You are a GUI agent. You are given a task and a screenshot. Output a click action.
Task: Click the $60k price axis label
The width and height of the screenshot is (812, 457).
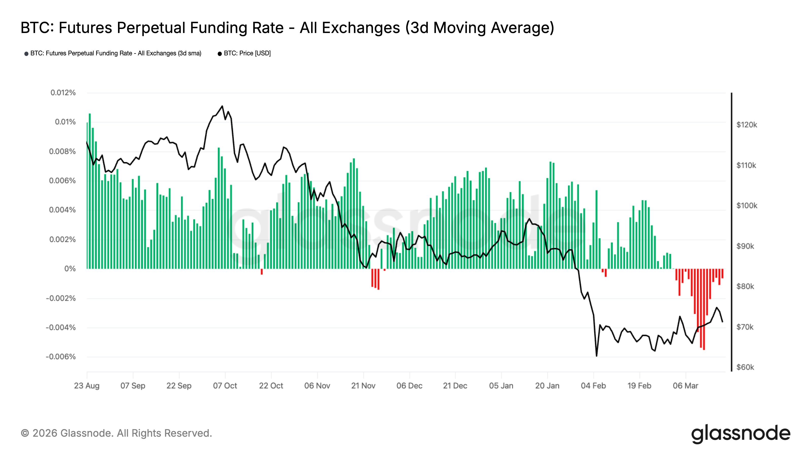(x=745, y=367)
